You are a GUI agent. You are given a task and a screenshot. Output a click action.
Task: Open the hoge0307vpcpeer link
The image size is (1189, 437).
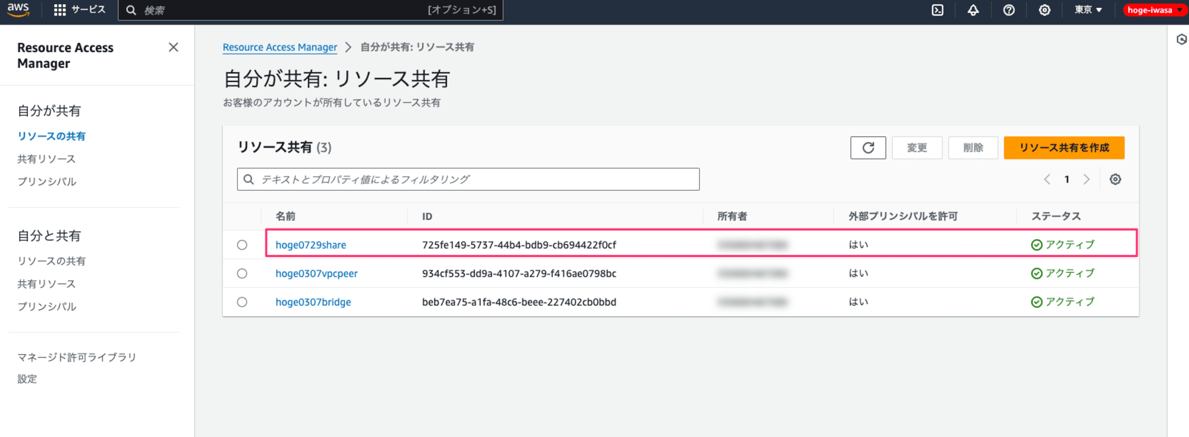pos(317,273)
